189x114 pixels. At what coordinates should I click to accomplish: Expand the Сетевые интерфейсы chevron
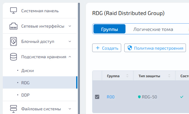(70, 26)
